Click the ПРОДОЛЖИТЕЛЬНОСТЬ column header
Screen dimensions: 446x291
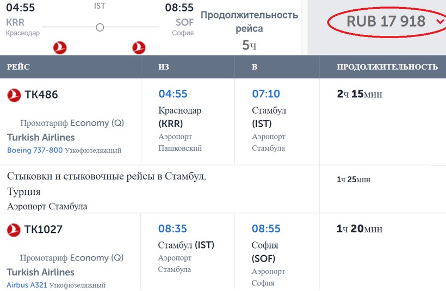(387, 67)
